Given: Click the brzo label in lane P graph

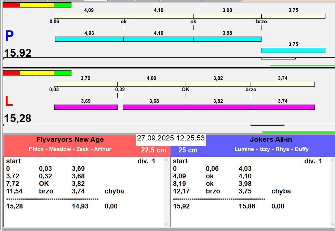Looking at the screenshot, I should click(262, 22).
